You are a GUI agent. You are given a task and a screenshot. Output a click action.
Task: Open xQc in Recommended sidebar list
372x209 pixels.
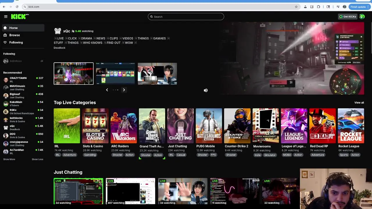(23, 127)
